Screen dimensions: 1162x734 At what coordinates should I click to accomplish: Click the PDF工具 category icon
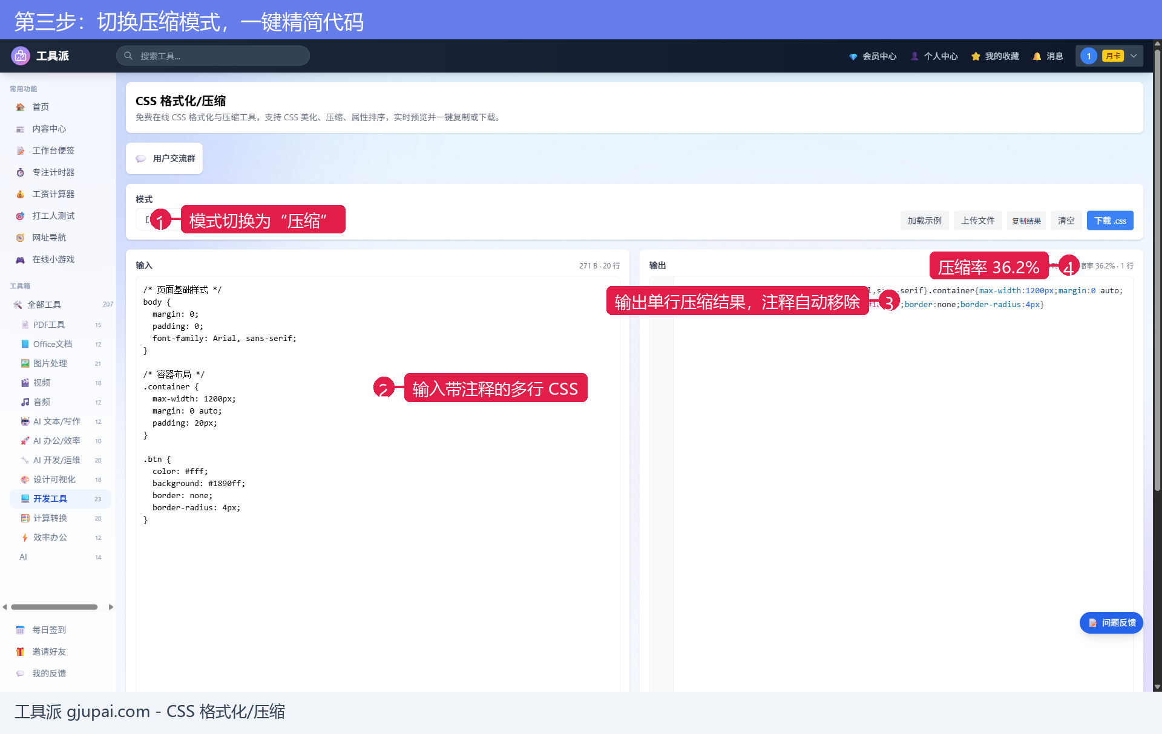click(x=25, y=325)
